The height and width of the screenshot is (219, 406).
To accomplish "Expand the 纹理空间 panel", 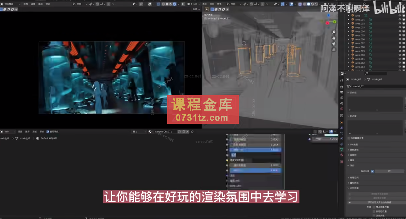I will tap(349, 178).
